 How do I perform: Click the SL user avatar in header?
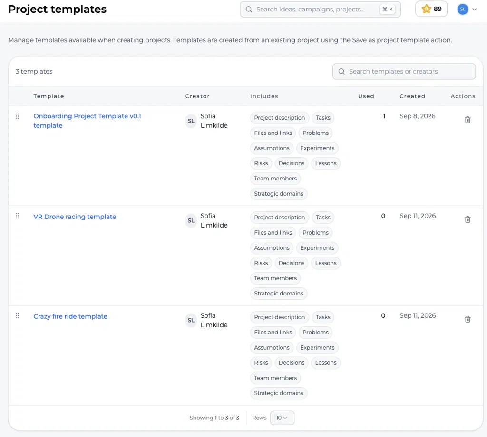pos(462,9)
